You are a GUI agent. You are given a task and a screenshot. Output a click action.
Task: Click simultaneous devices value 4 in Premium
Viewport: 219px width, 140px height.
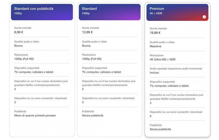(151, 103)
